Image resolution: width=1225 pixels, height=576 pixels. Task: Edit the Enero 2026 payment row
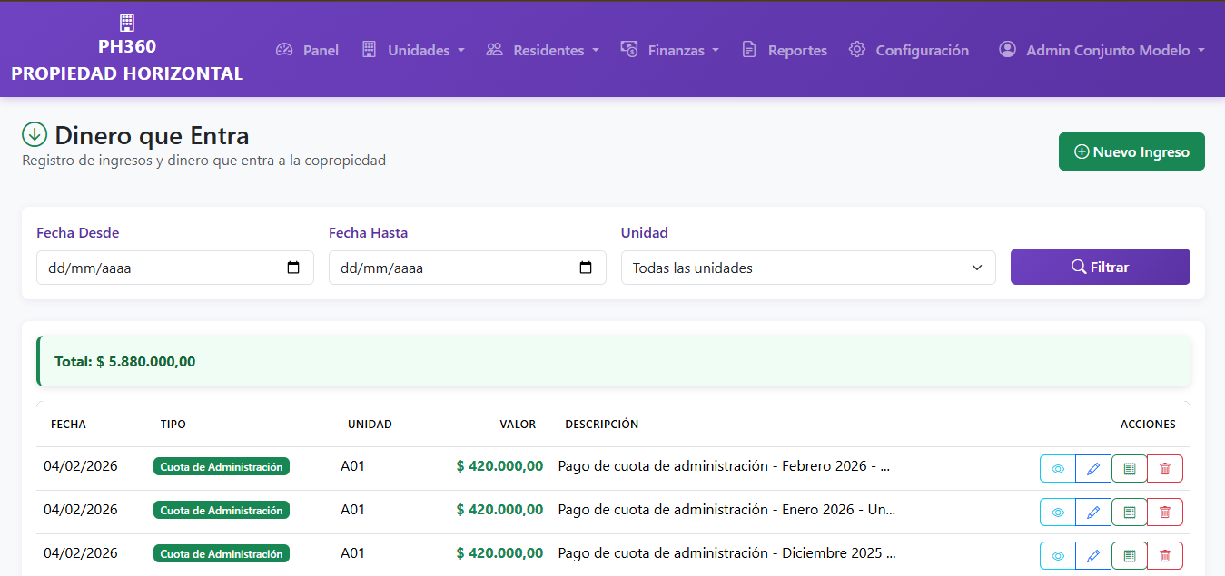click(x=1093, y=513)
